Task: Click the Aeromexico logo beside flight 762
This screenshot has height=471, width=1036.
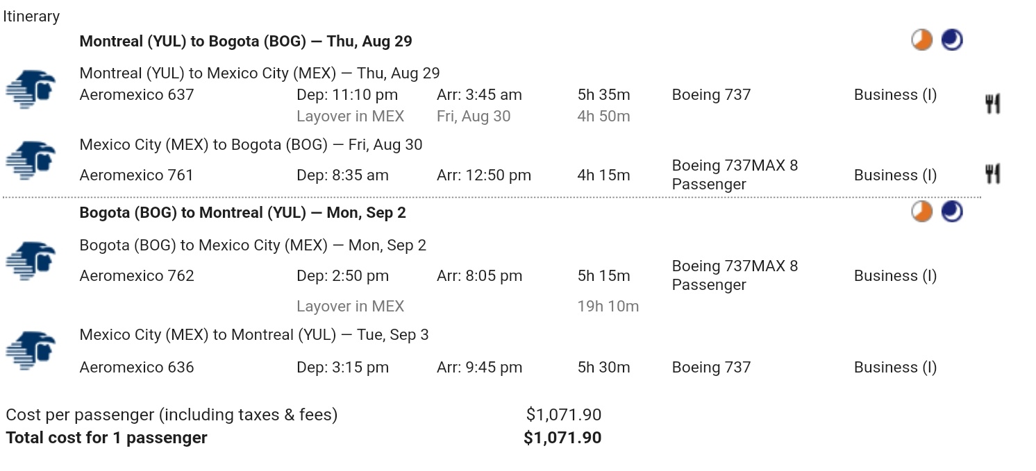Action: coord(31,261)
